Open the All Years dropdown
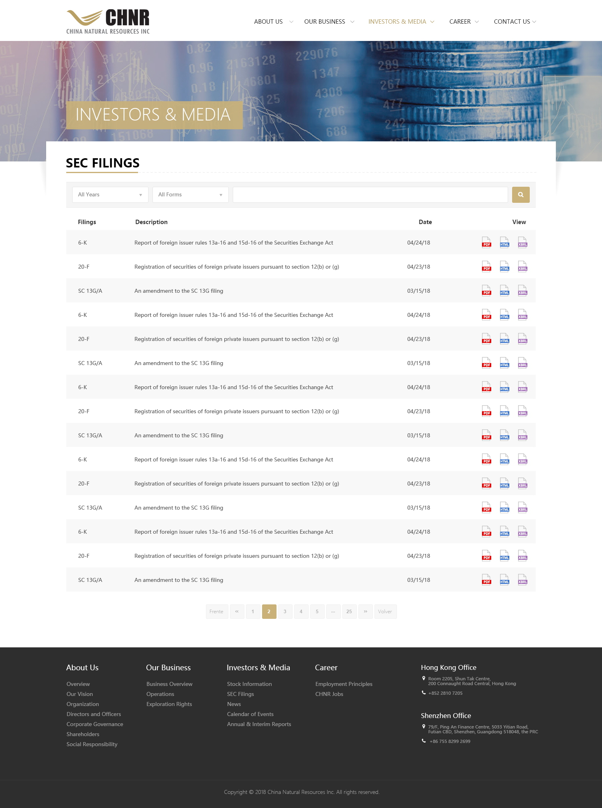 [110, 195]
